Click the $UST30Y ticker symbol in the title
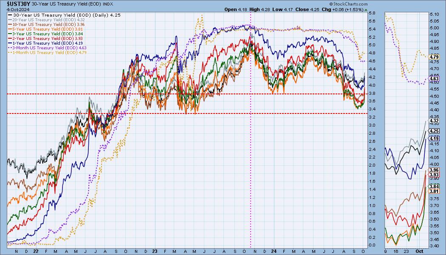 [x=19, y=4]
